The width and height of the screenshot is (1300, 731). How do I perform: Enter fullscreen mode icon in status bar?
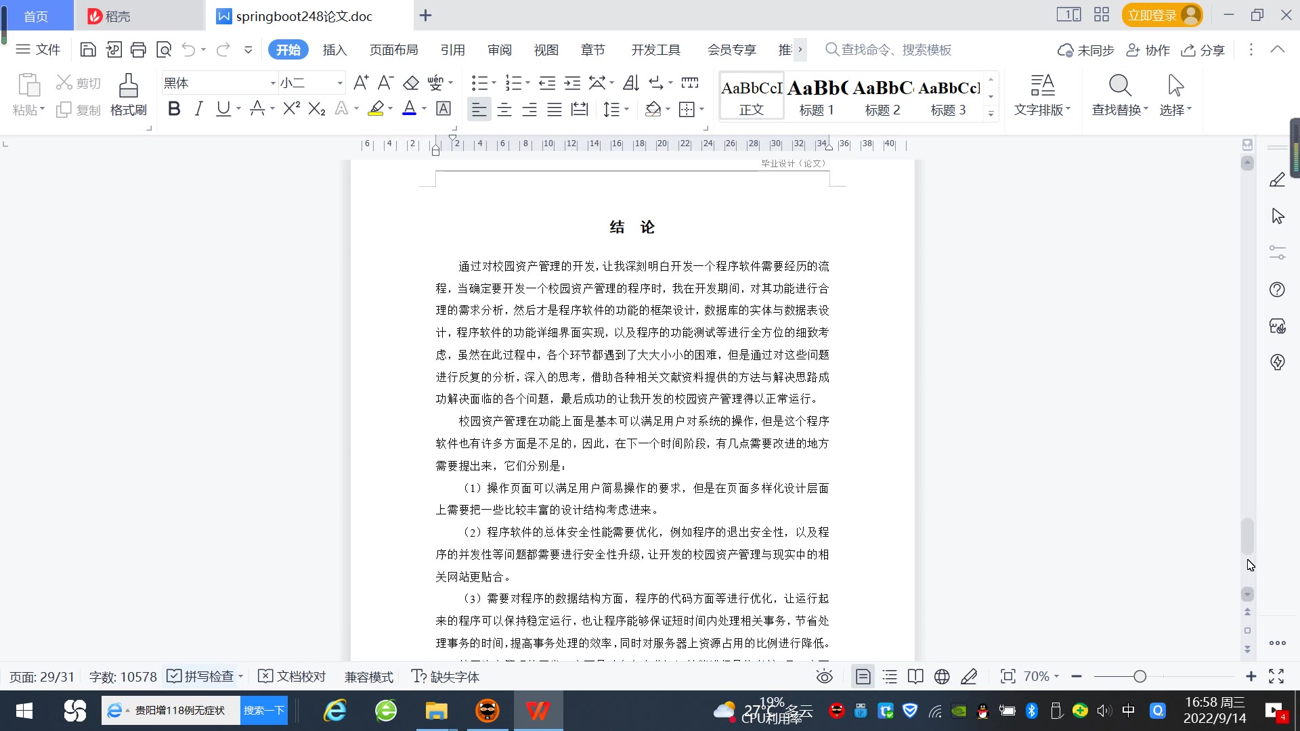[1276, 676]
